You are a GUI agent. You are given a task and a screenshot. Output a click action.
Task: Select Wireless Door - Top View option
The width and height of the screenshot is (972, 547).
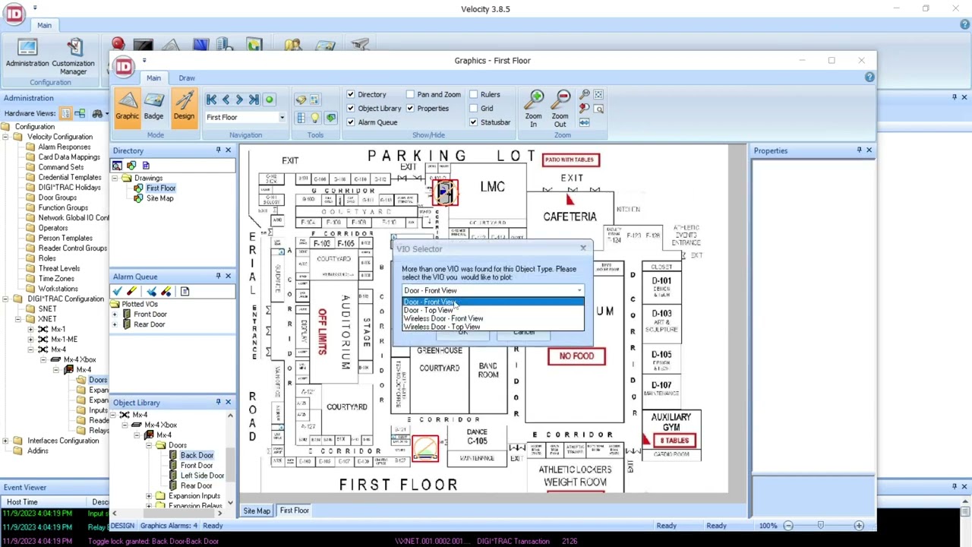pos(493,327)
